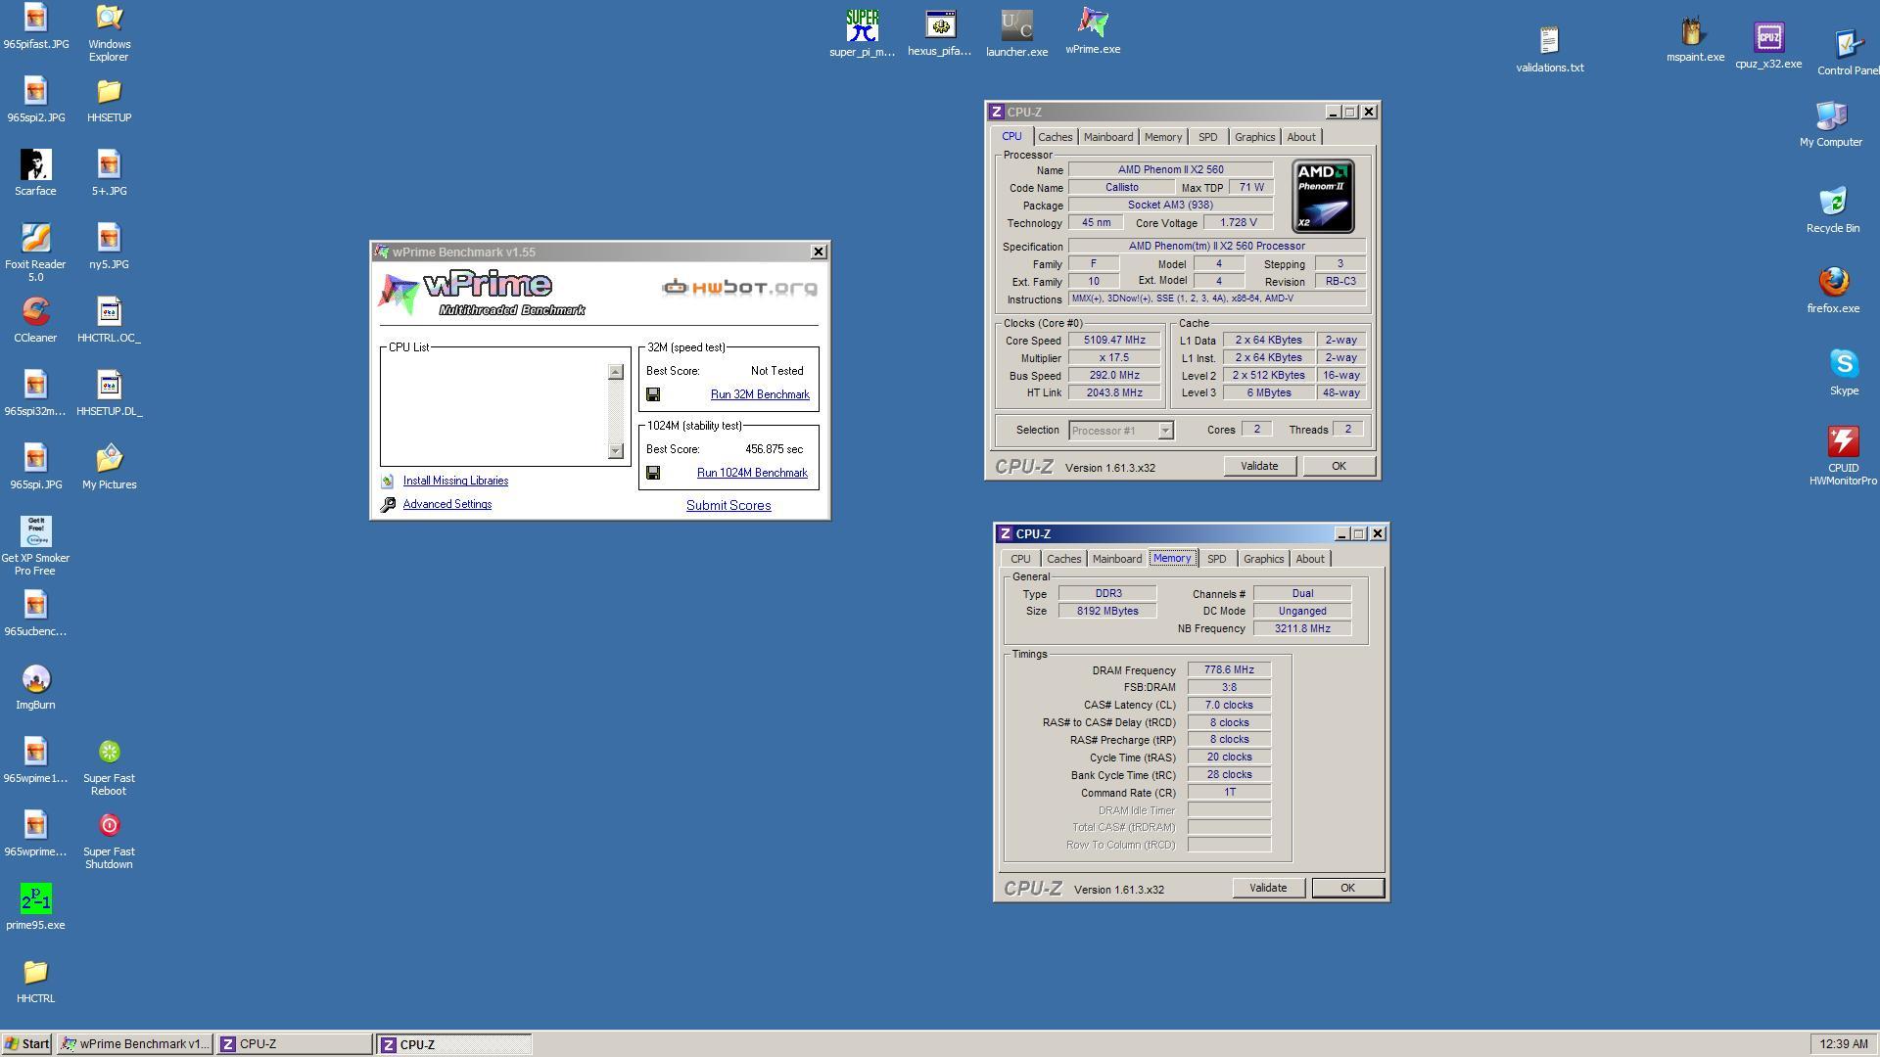Launch CCleaner from the desktop
1880x1057 pixels.
coord(35,320)
